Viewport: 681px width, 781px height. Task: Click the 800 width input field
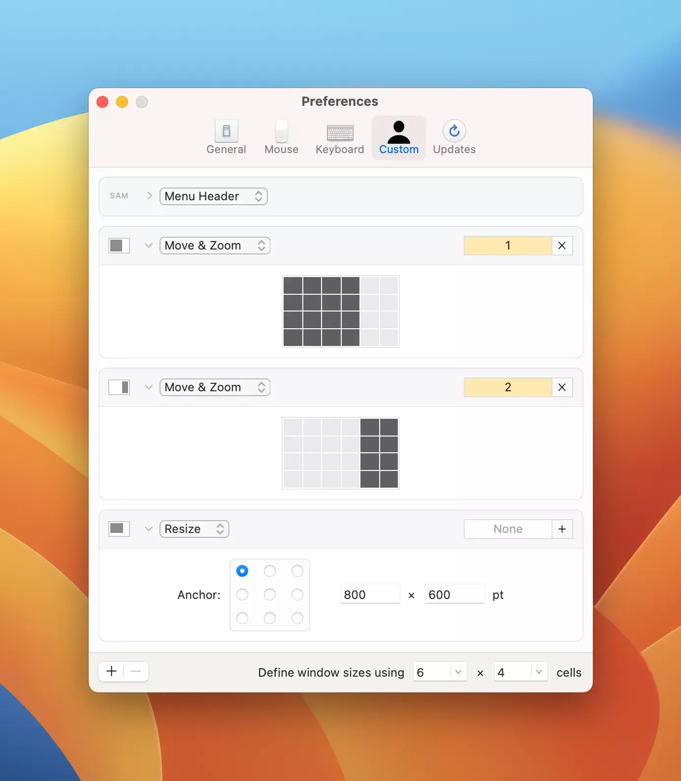point(370,594)
